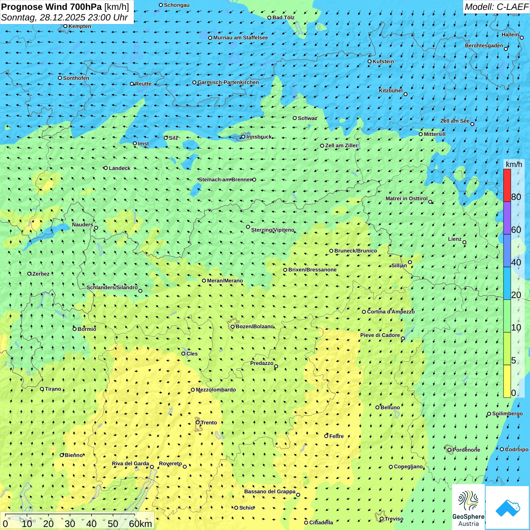Image resolution: width=530 pixels, height=530 pixels.
Task: Click the Kufstein label
Action: point(383,61)
